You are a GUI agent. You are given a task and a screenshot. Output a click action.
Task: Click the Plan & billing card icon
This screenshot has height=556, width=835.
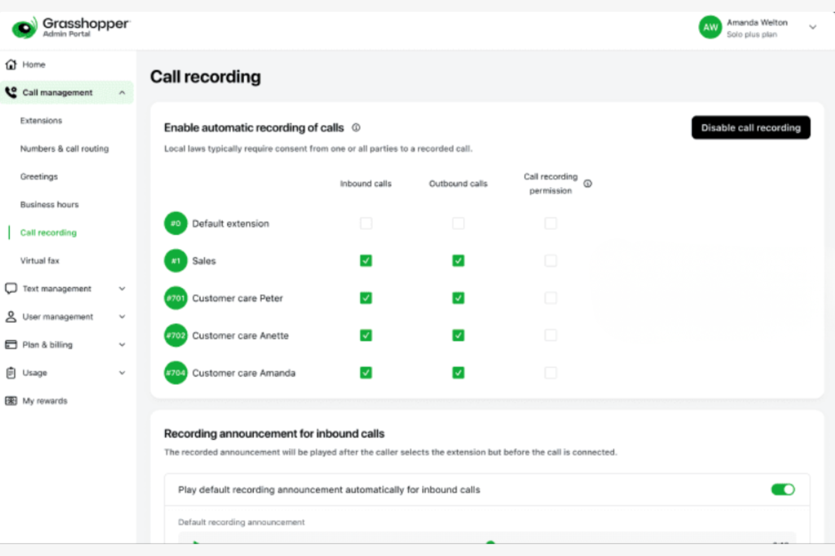[10, 344]
